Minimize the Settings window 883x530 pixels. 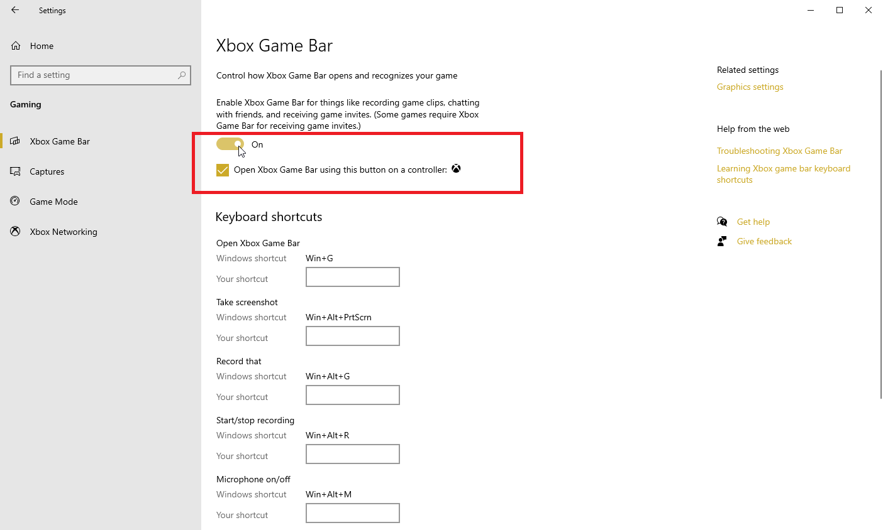(811, 10)
